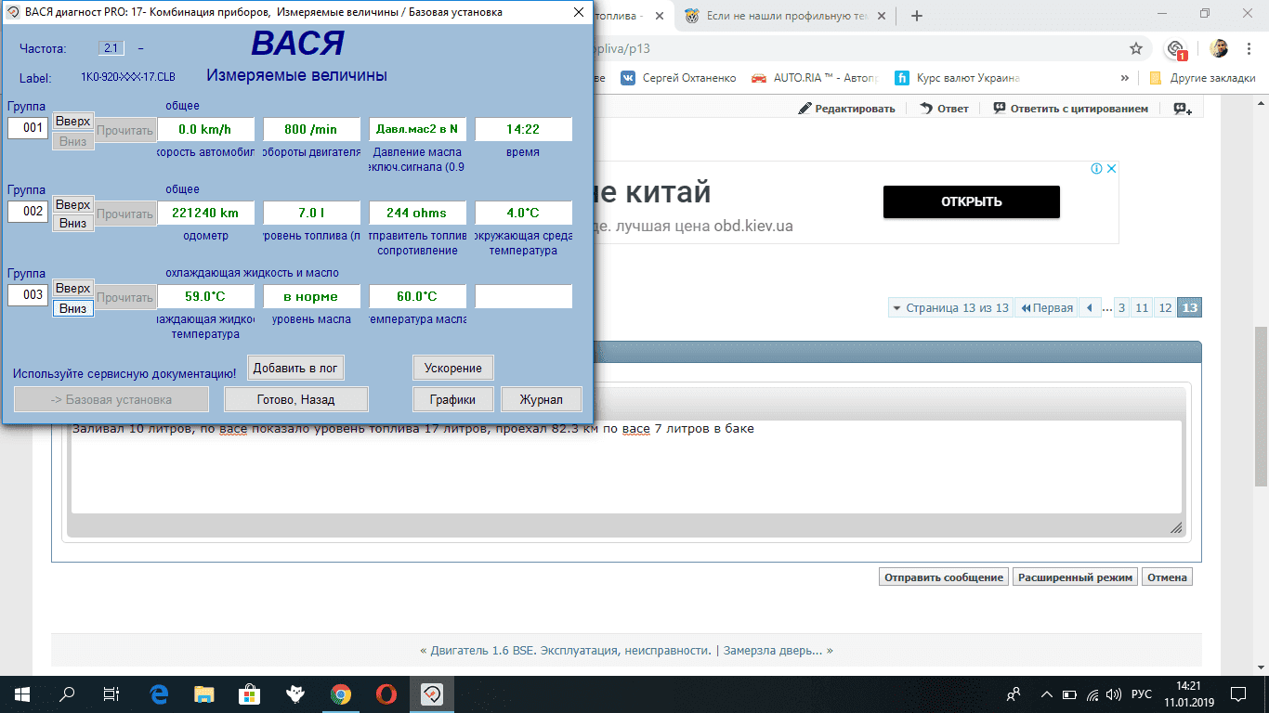The height and width of the screenshot is (713, 1269).
Task: Open Opera from taskbar
Action: click(386, 694)
